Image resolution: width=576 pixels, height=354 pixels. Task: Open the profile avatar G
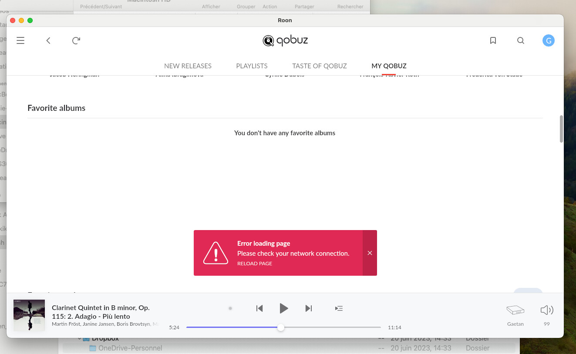548,40
